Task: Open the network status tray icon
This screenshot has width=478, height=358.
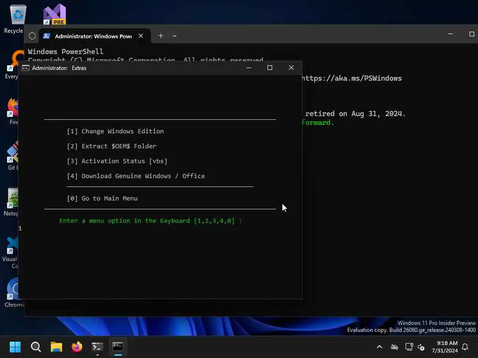Action: point(409,347)
